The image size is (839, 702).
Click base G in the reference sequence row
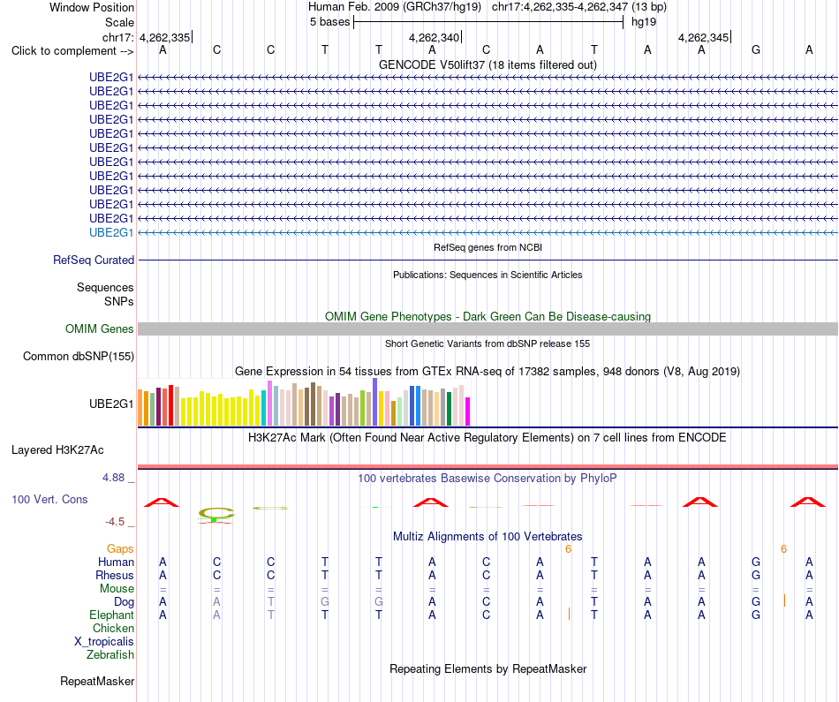pyautogui.click(x=755, y=49)
